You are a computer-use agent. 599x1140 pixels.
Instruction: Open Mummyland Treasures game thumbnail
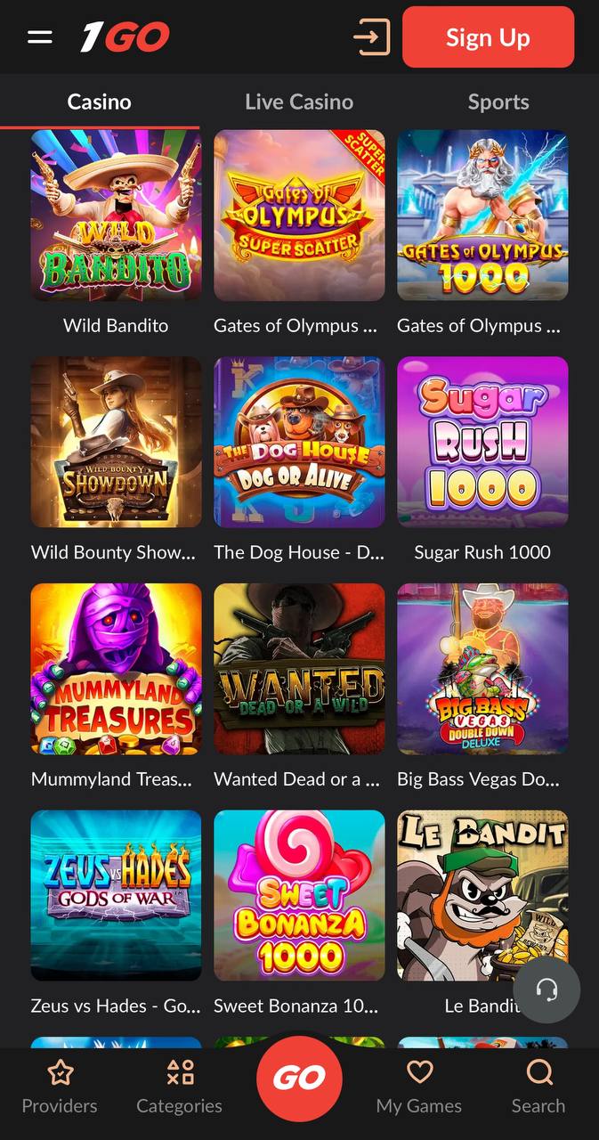117,669
